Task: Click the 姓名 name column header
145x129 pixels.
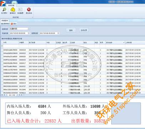Action: (88, 43)
